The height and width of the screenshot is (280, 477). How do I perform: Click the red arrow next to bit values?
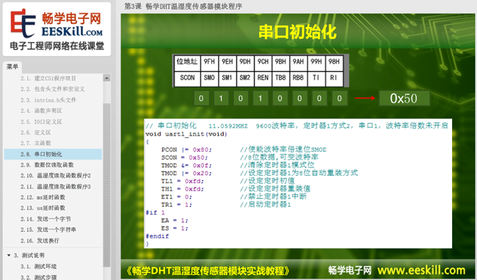[x=365, y=97]
